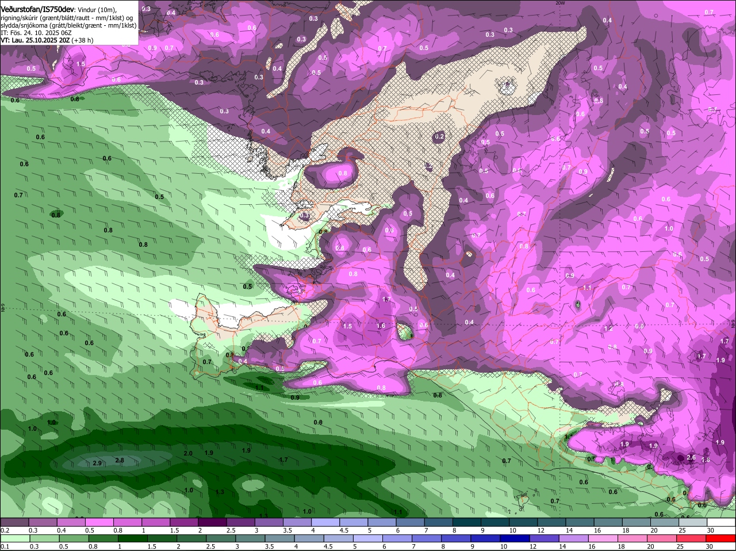736x551 pixels.
Task: Click the 7 label in the lower legend row
Action: (x=415, y=546)
